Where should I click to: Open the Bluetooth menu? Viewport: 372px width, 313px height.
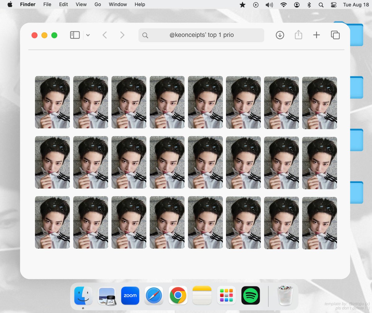(x=309, y=5)
